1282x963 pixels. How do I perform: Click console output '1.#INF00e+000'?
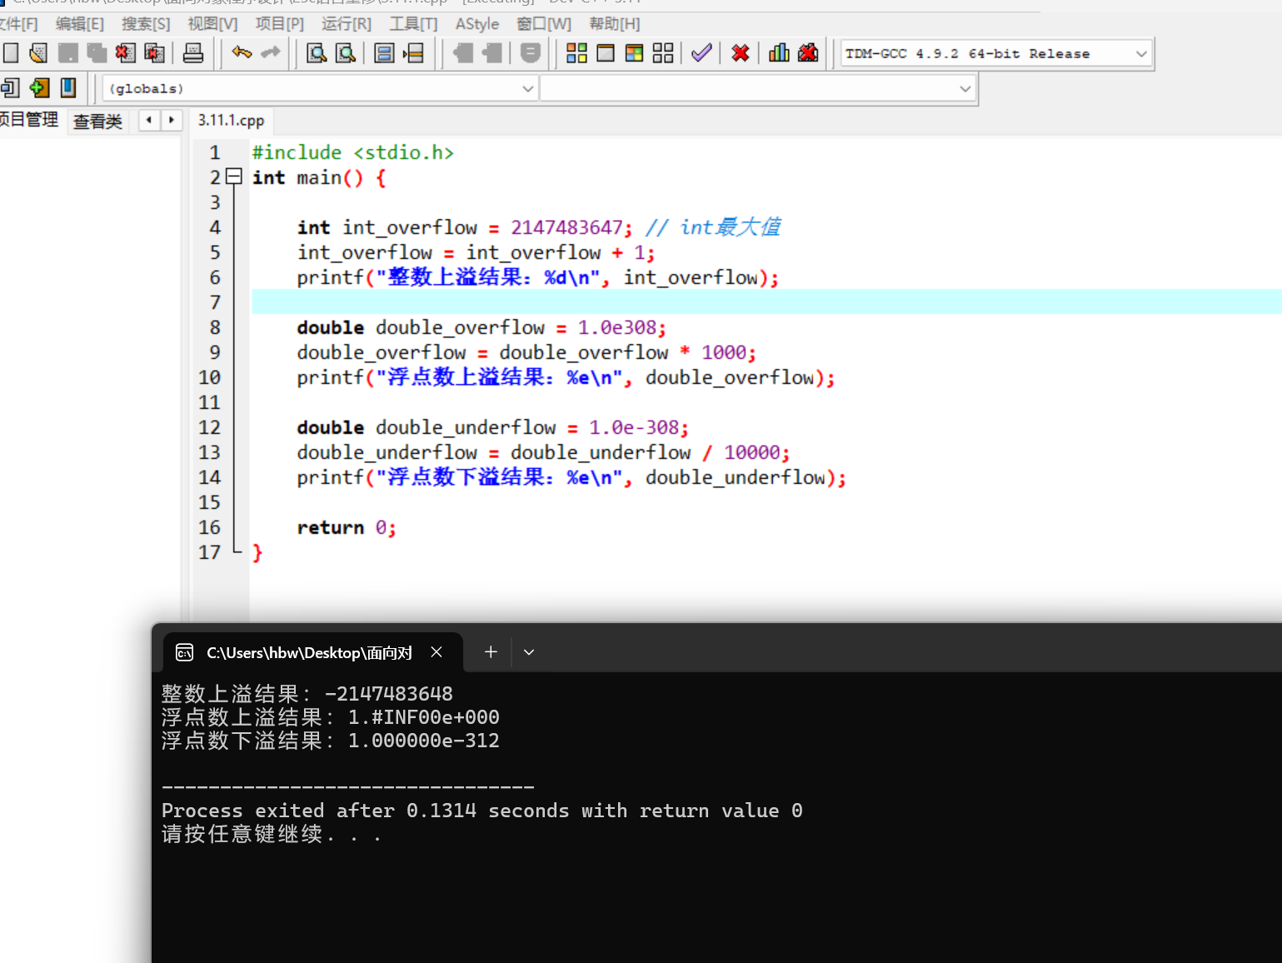click(424, 717)
